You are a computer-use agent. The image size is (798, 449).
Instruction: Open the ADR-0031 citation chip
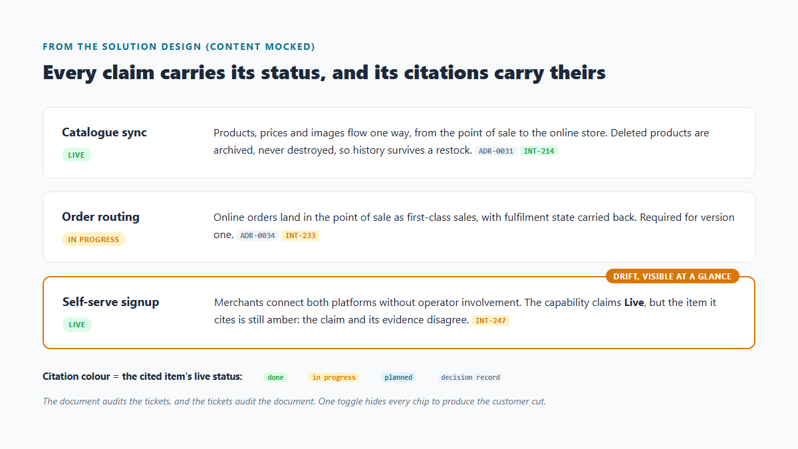click(496, 151)
